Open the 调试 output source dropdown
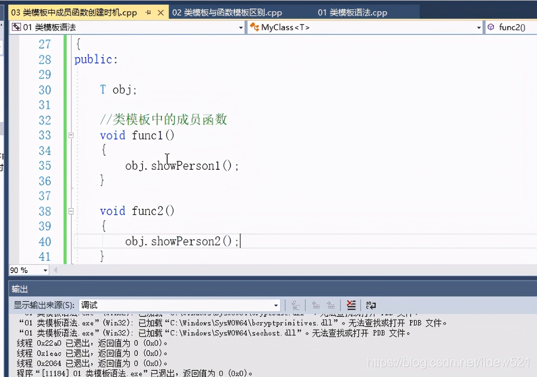This screenshot has width=537, height=377. [x=276, y=305]
